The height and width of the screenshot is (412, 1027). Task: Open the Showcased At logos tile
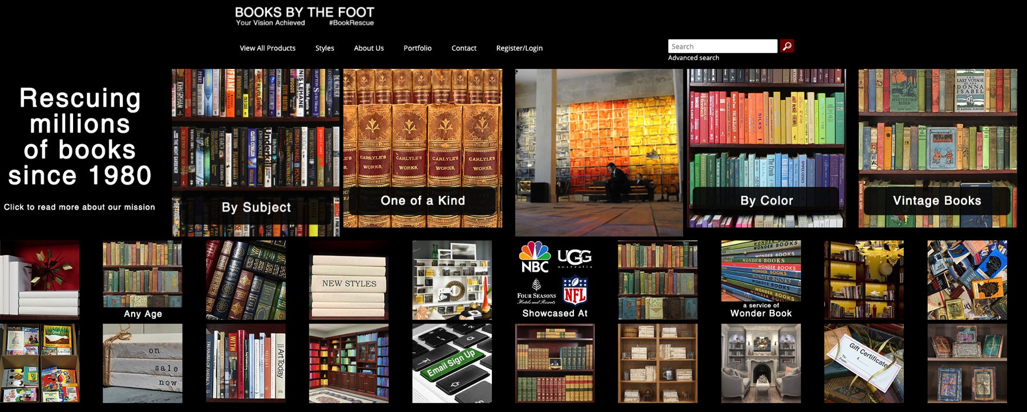click(x=555, y=280)
